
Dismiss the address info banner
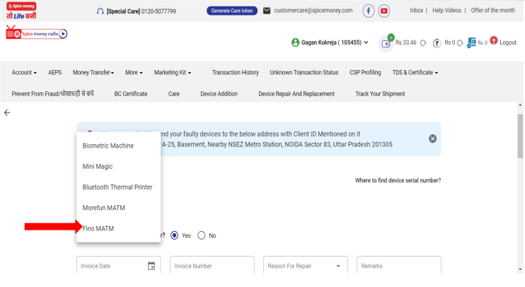tap(432, 139)
